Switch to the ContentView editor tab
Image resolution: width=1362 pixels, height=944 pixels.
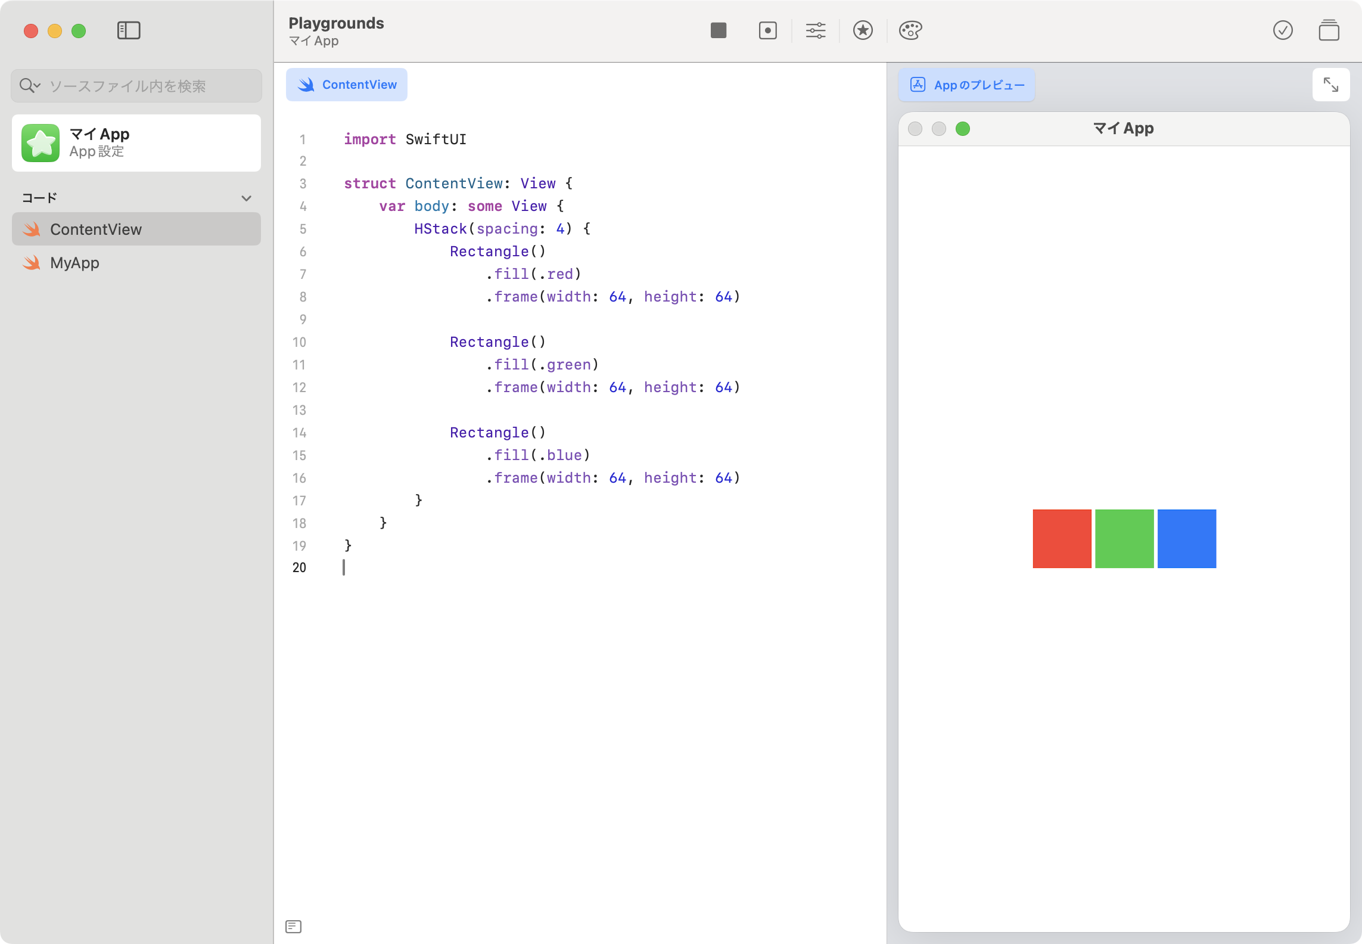347,85
